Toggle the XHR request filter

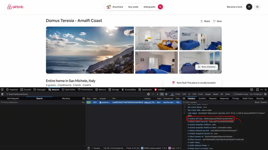pos(194,94)
